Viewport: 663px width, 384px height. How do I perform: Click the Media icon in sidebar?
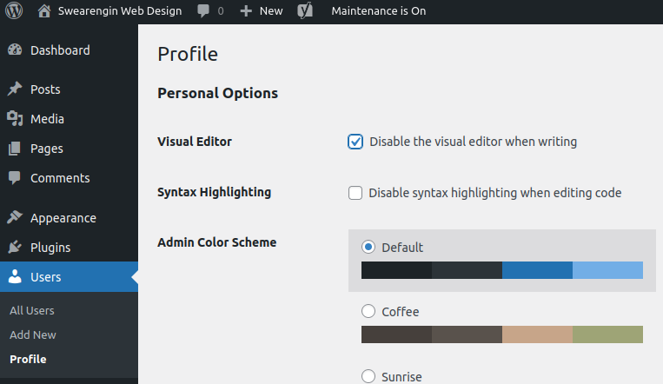tap(15, 119)
